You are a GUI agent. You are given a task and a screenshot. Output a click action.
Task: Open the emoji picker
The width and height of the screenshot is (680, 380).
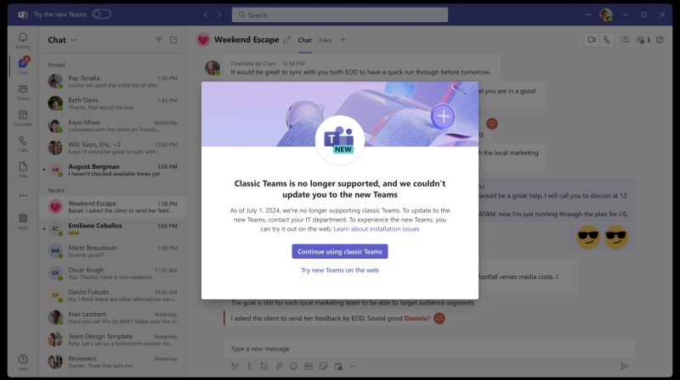click(293, 366)
